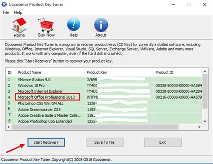Select the Adobe Dreamweaver CS5 row

click(104, 109)
